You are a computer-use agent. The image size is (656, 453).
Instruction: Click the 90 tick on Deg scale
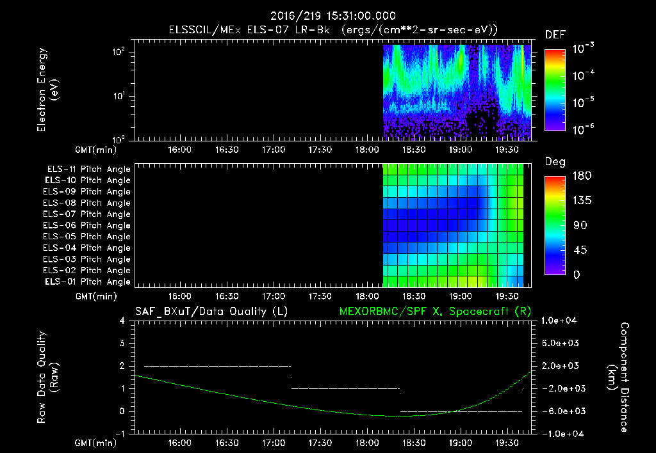pyautogui.click(x=580, y=225)
